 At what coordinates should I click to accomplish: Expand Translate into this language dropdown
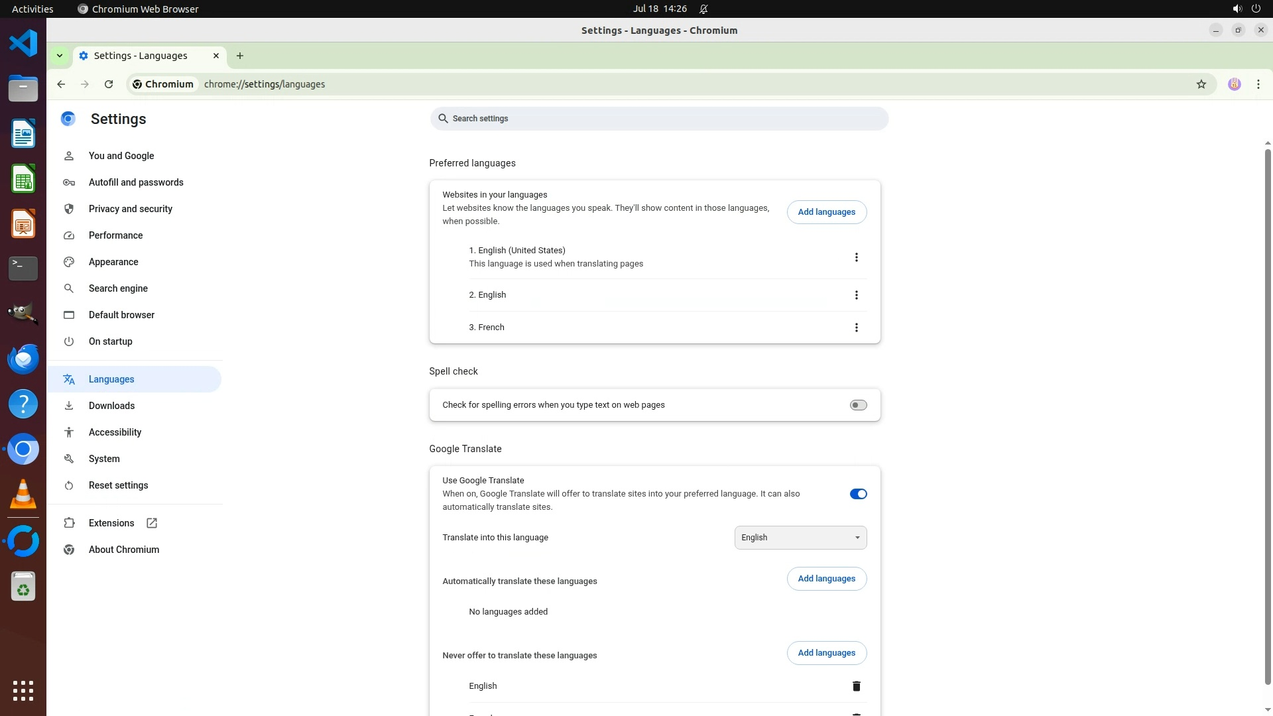click(800, 538)
